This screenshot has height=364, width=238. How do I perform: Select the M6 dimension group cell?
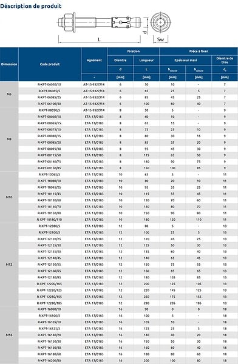pos(9,94)
